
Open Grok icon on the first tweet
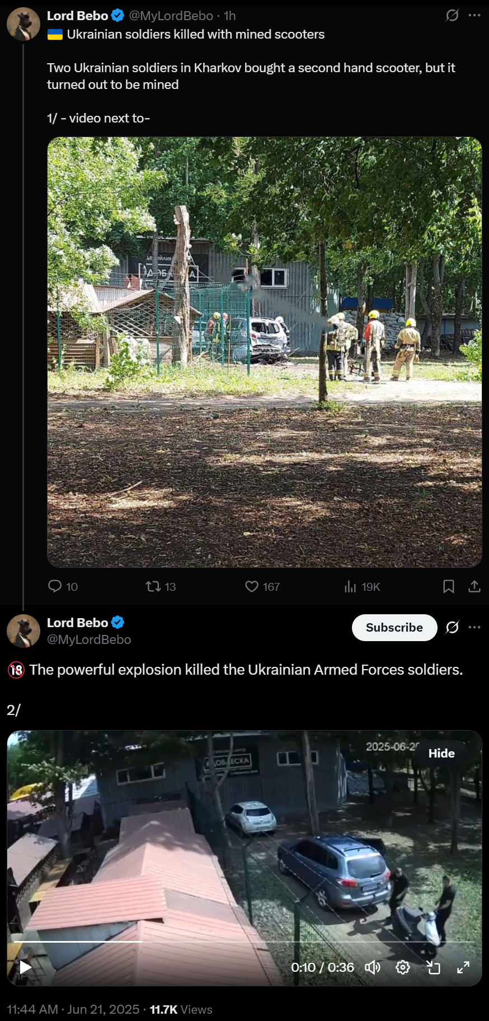(452, 16)
